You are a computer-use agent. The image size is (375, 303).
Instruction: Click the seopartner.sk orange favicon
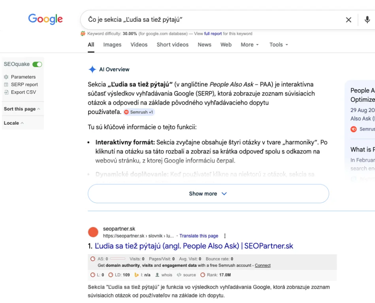(x=93, y=232)
